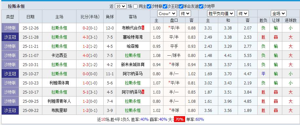The height and width of the screenshot is (125, 300).
Task: Click the 70% over-rate highlight in the summary
Action: 180,119
